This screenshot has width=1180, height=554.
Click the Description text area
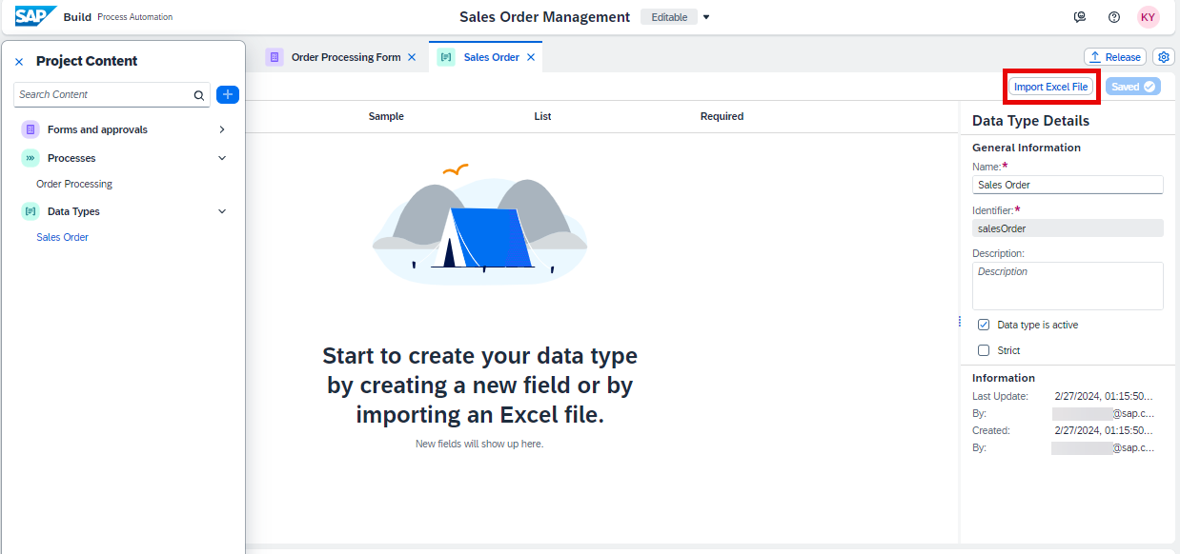coord(1068,286)
